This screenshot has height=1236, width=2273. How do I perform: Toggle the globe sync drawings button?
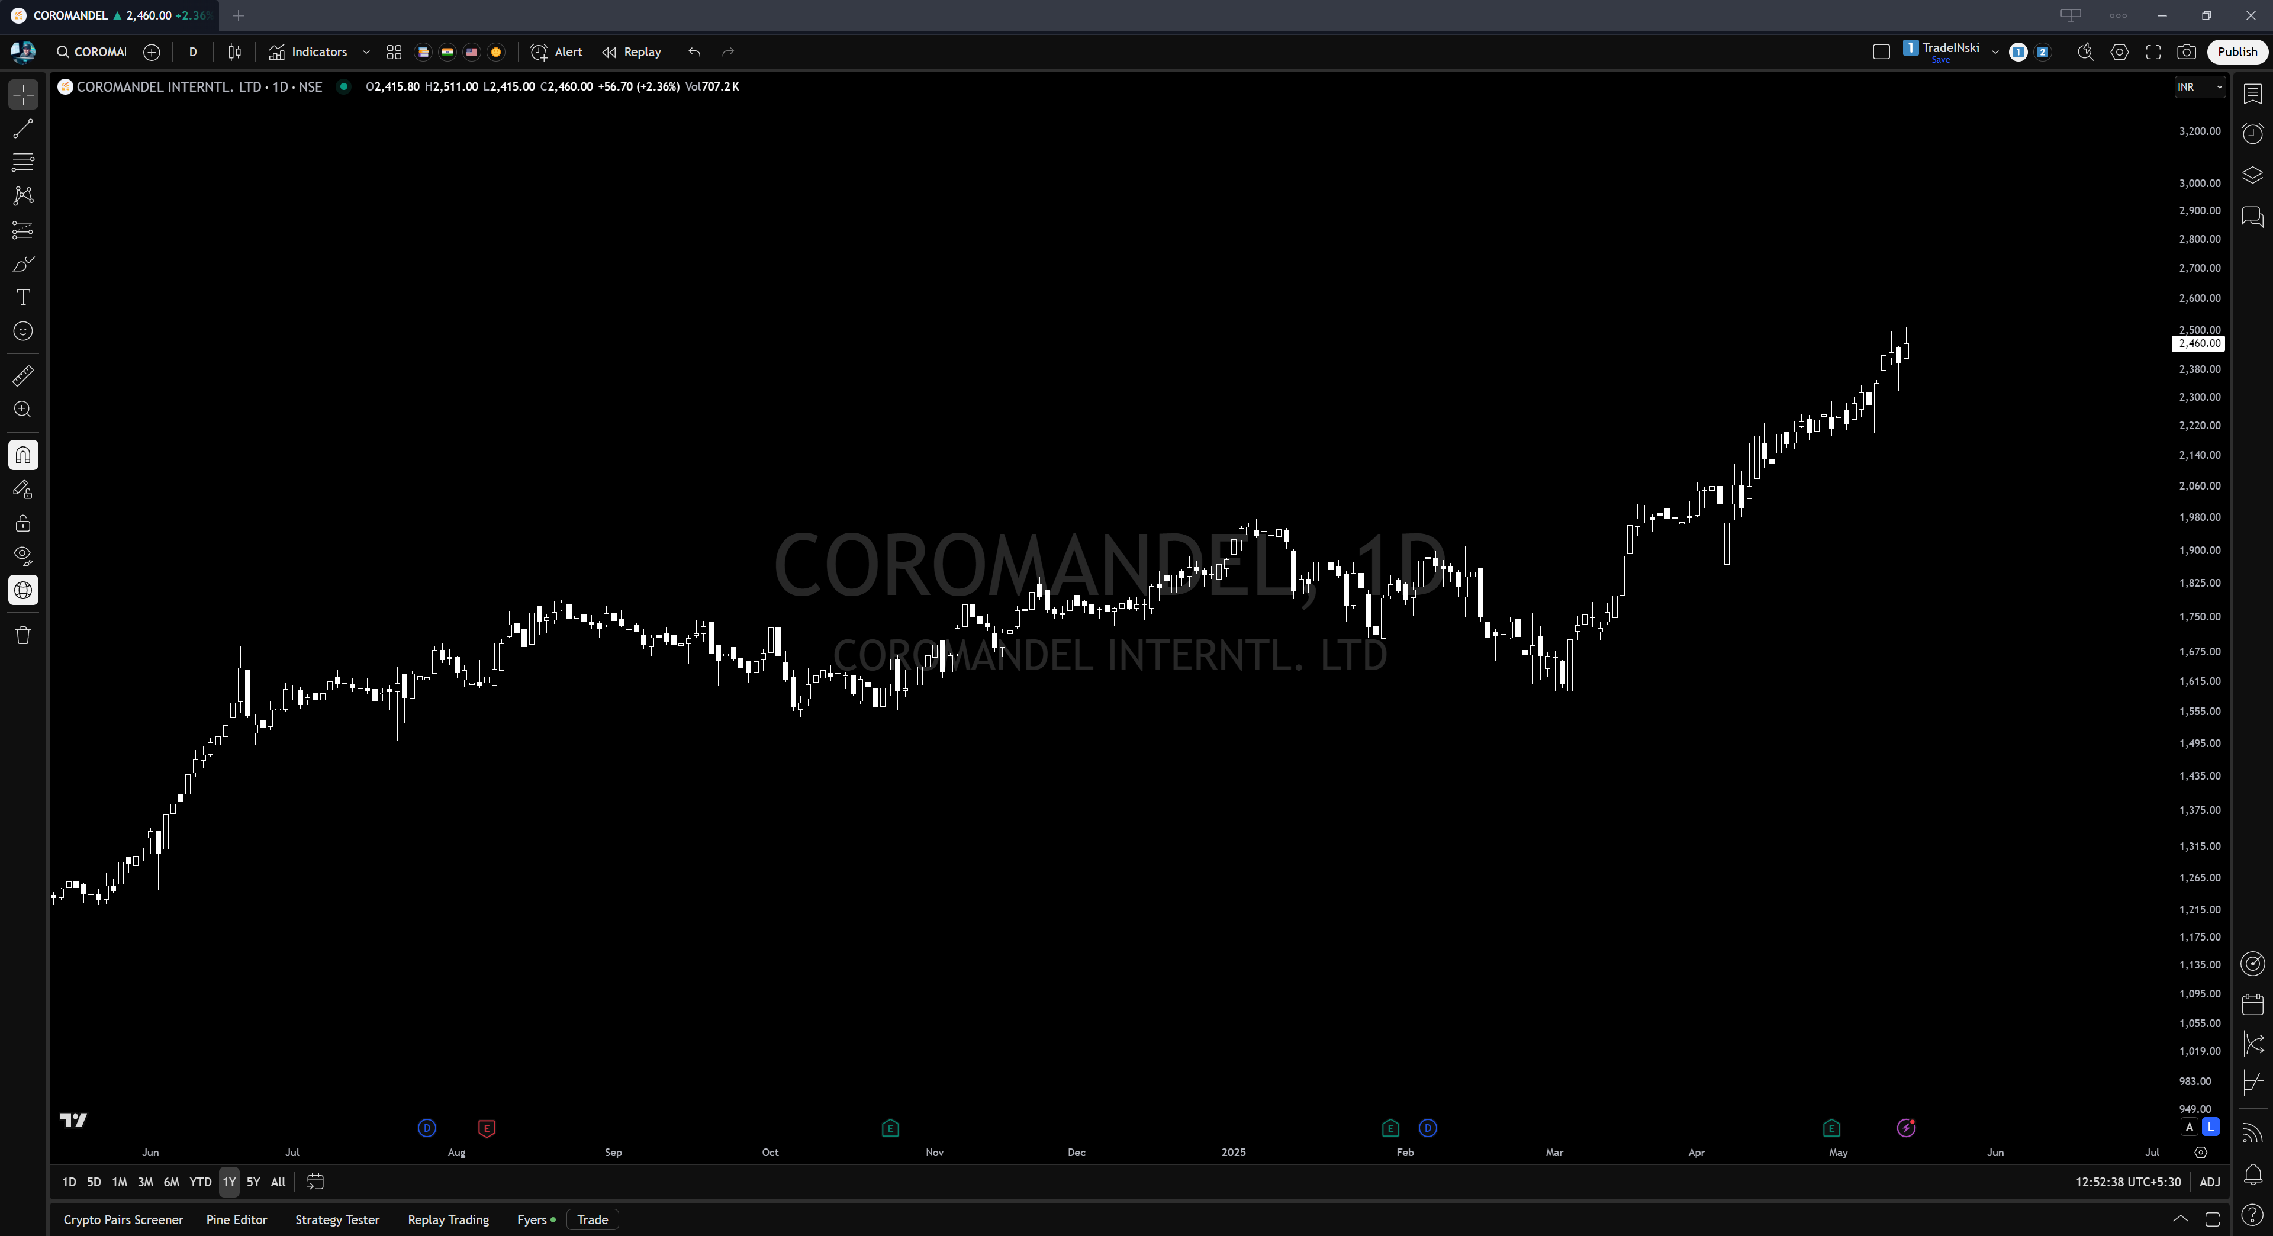tap(23, 590)
